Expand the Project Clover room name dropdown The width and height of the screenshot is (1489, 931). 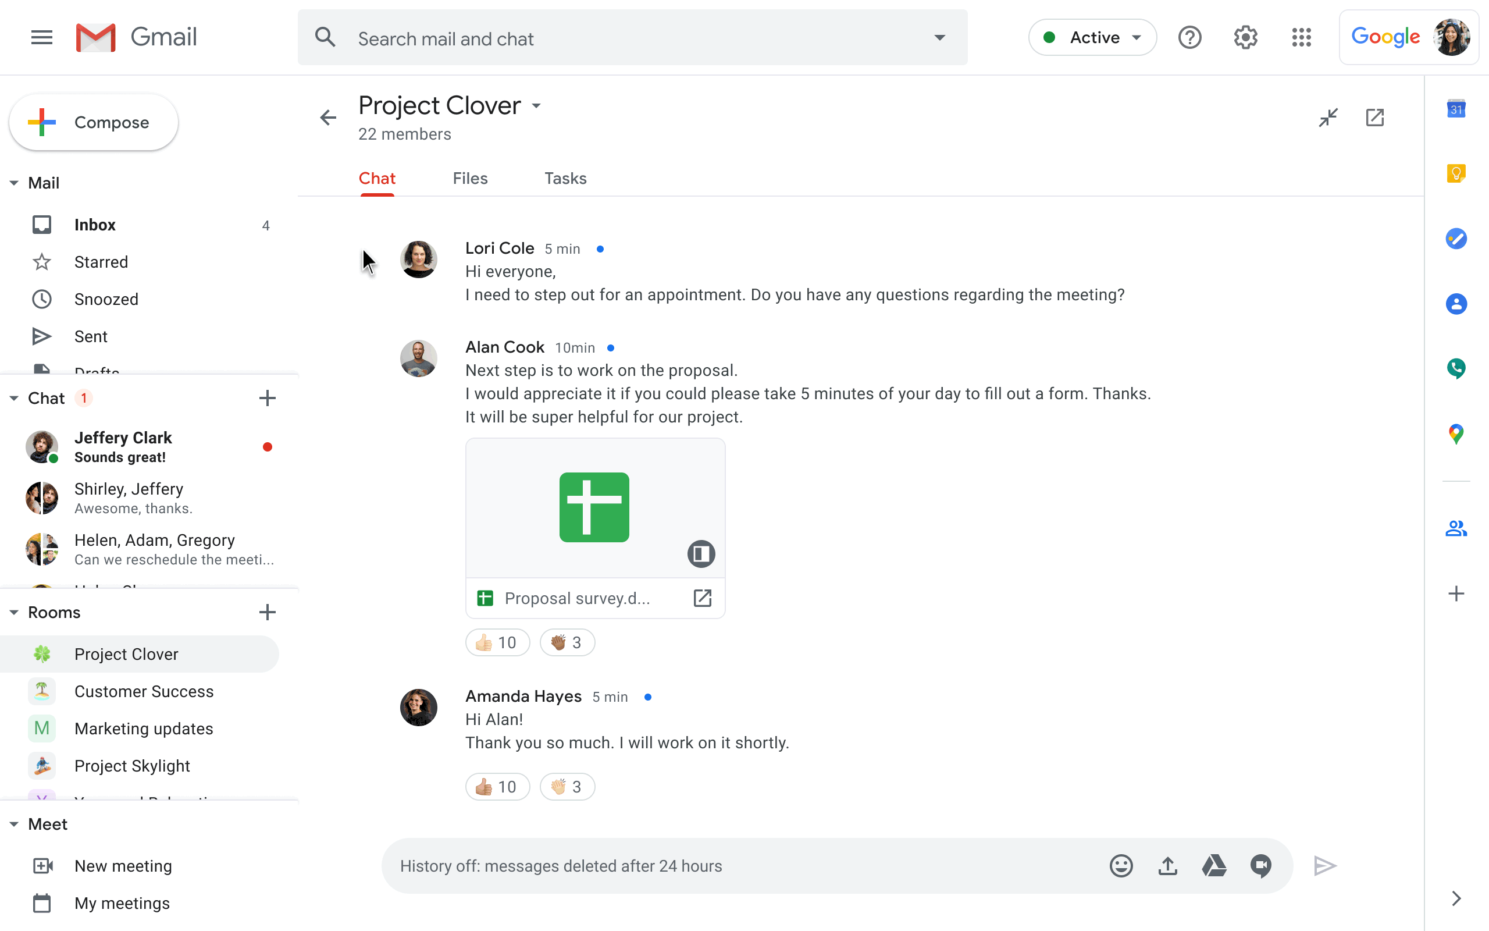[x=536, y=105]
